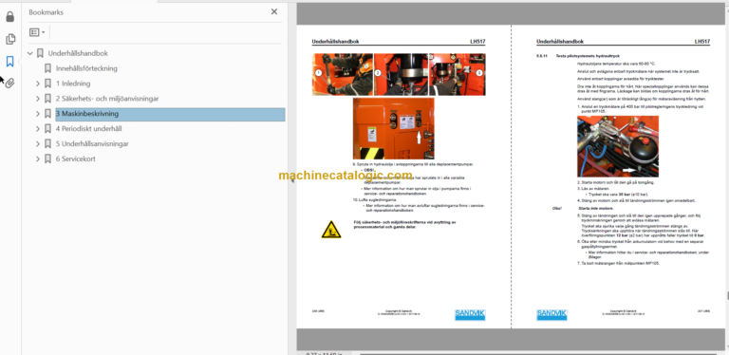Expand the 3 Maskinbeskrivning bookmark
Screen dimensions: 729x355
click(x=38, y=114)
